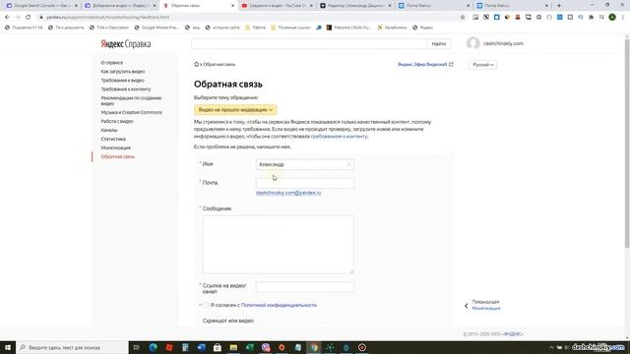630x354 pixels.
Task: Click the Yandex Справка logo
Action: [126, 43]
